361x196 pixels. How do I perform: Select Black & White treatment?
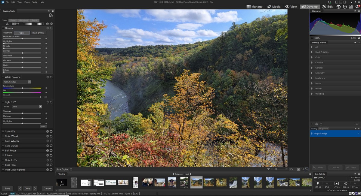[x=38, y=33]
